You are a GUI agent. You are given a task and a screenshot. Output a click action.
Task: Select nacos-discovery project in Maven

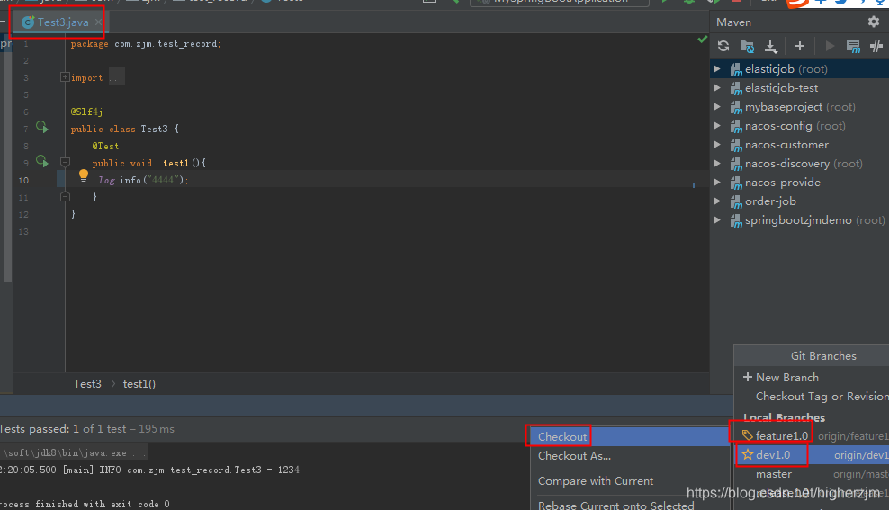tap(799, 163)
